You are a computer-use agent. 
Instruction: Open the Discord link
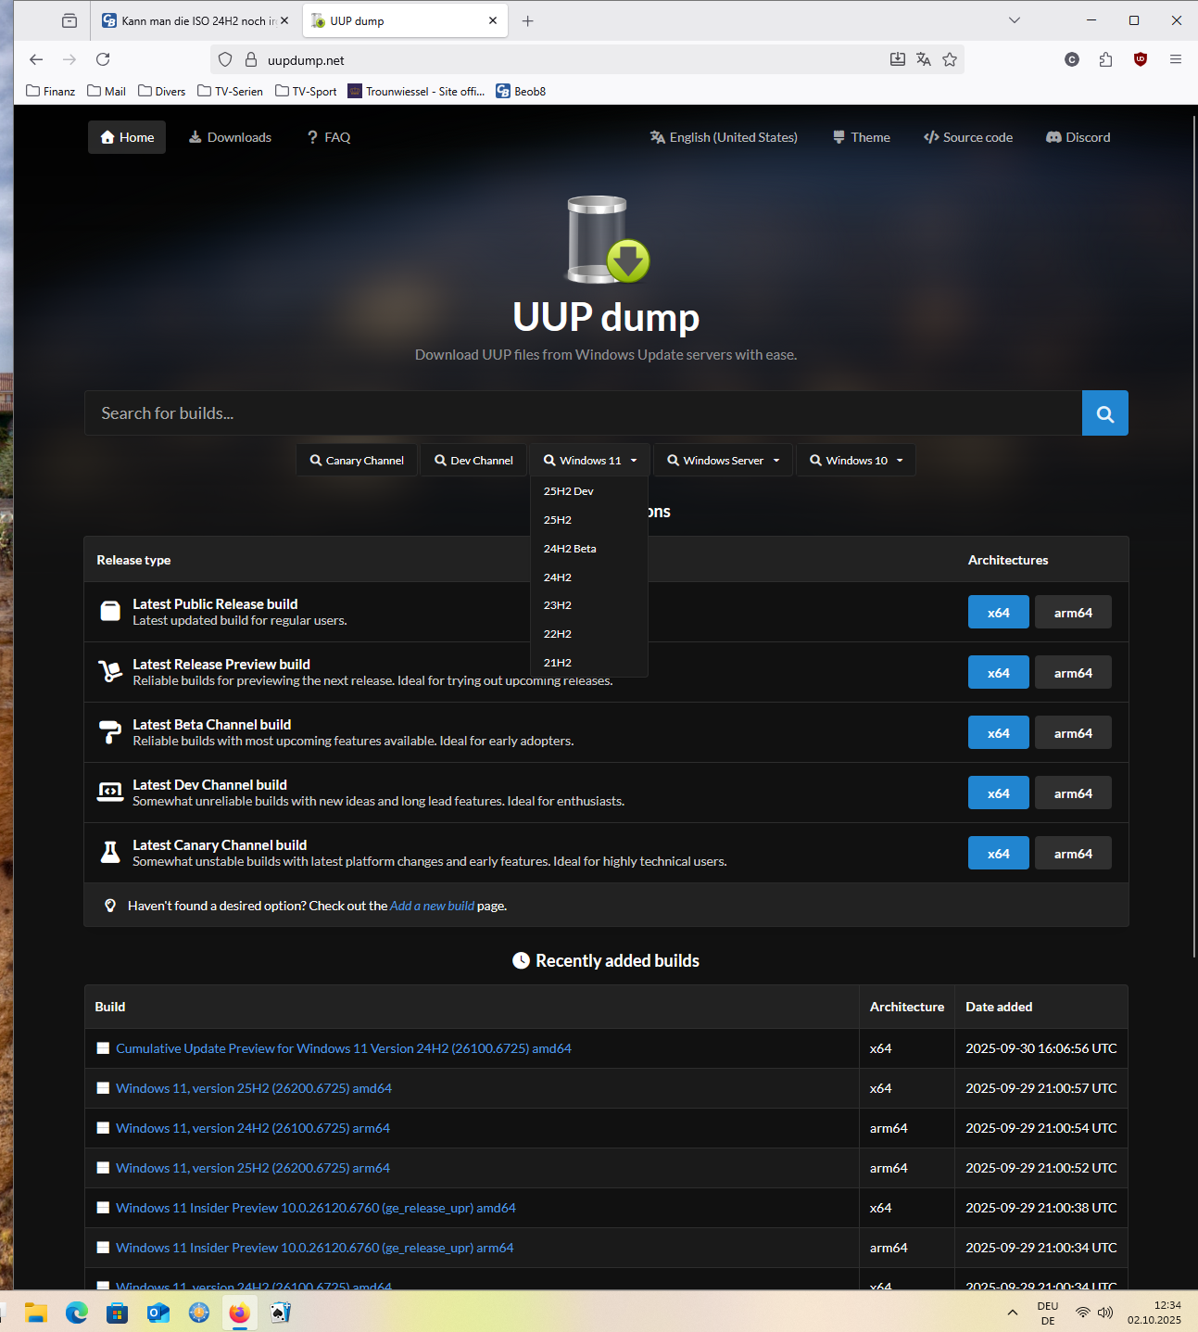coord(1078,137)
